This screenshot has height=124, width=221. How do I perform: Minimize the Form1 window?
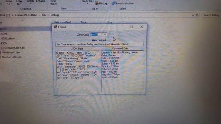(122, 27)
